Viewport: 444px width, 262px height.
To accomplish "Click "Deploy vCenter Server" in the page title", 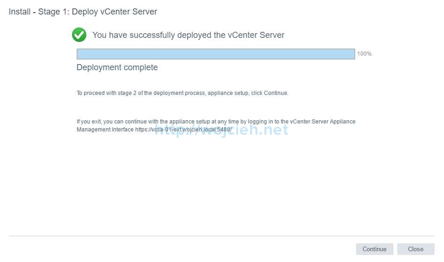I will tap(114, 12).
